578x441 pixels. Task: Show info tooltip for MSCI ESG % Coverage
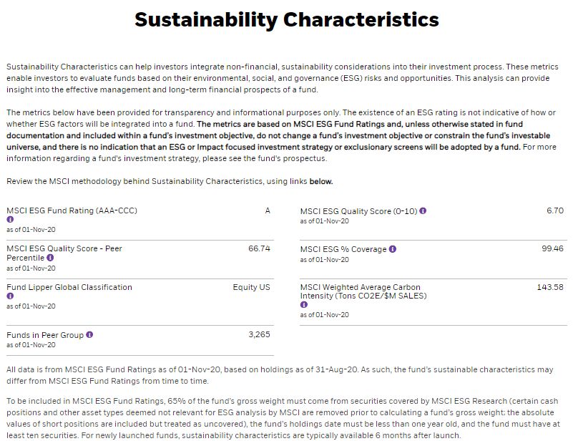click(393, 249)
